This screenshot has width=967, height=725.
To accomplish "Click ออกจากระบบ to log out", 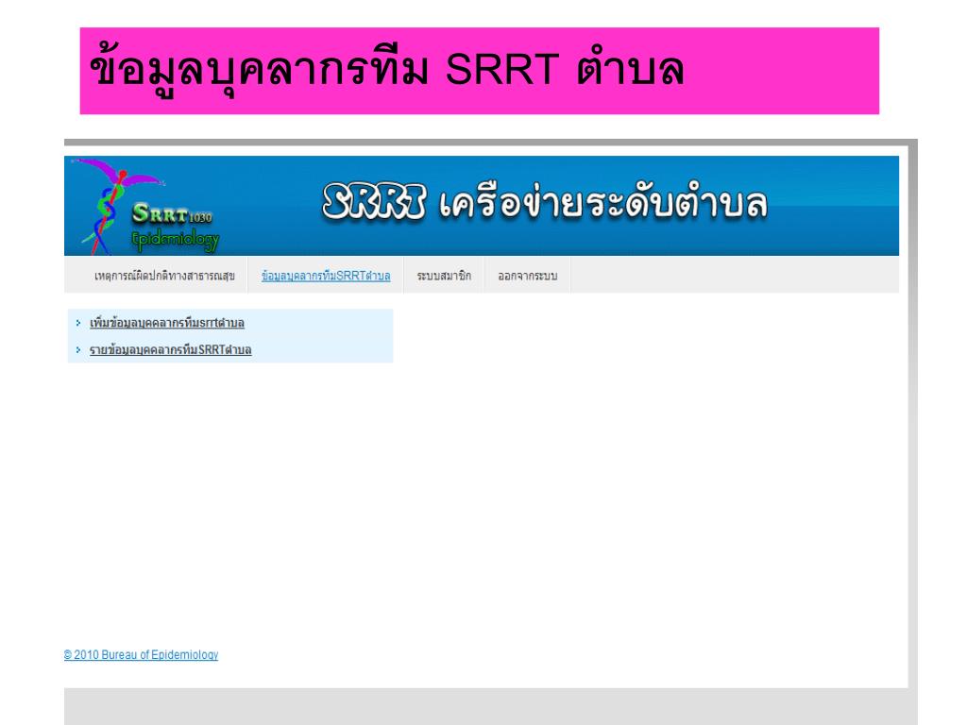I will coord(528,276).
